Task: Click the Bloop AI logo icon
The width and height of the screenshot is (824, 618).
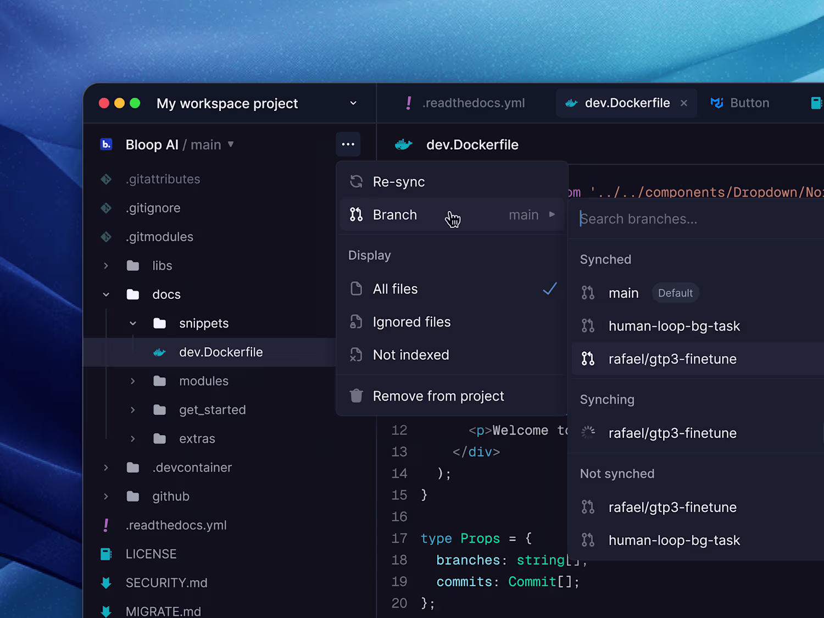Action: point(107,144)
